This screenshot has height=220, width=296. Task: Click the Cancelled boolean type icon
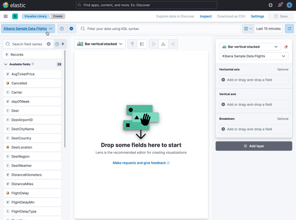(8, 83)
